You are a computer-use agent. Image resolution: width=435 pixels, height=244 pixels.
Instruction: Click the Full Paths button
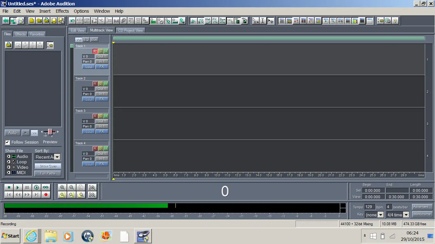(48, 173)
